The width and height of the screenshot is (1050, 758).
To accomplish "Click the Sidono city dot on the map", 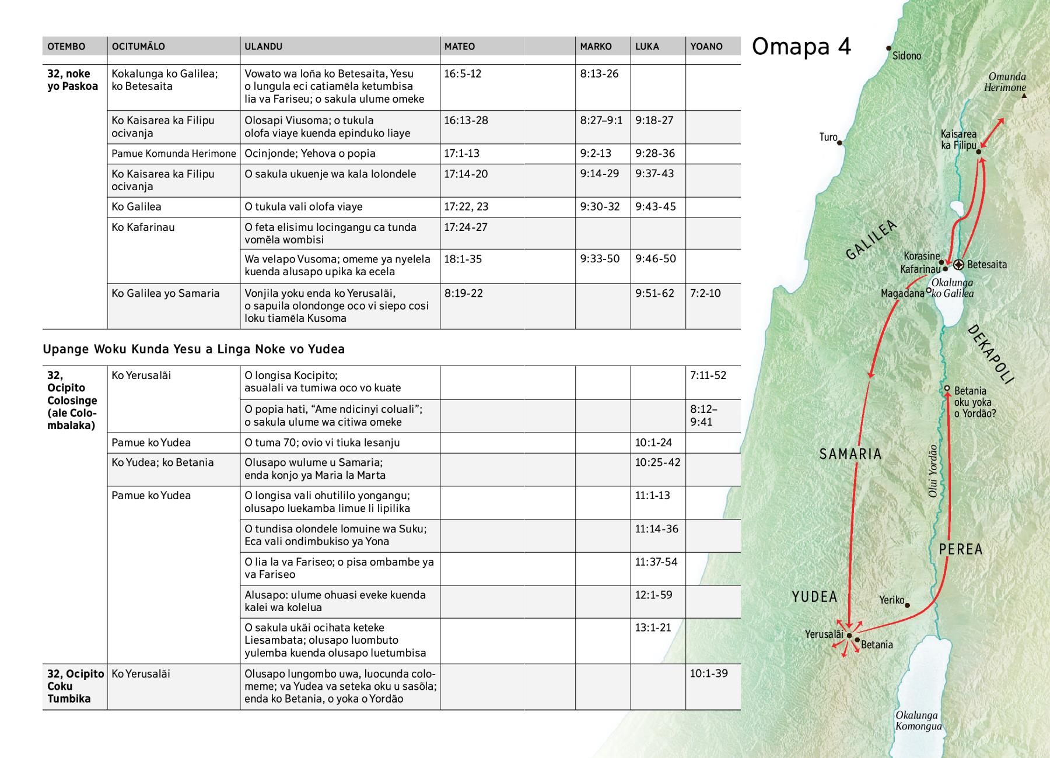I will [889, 48].
